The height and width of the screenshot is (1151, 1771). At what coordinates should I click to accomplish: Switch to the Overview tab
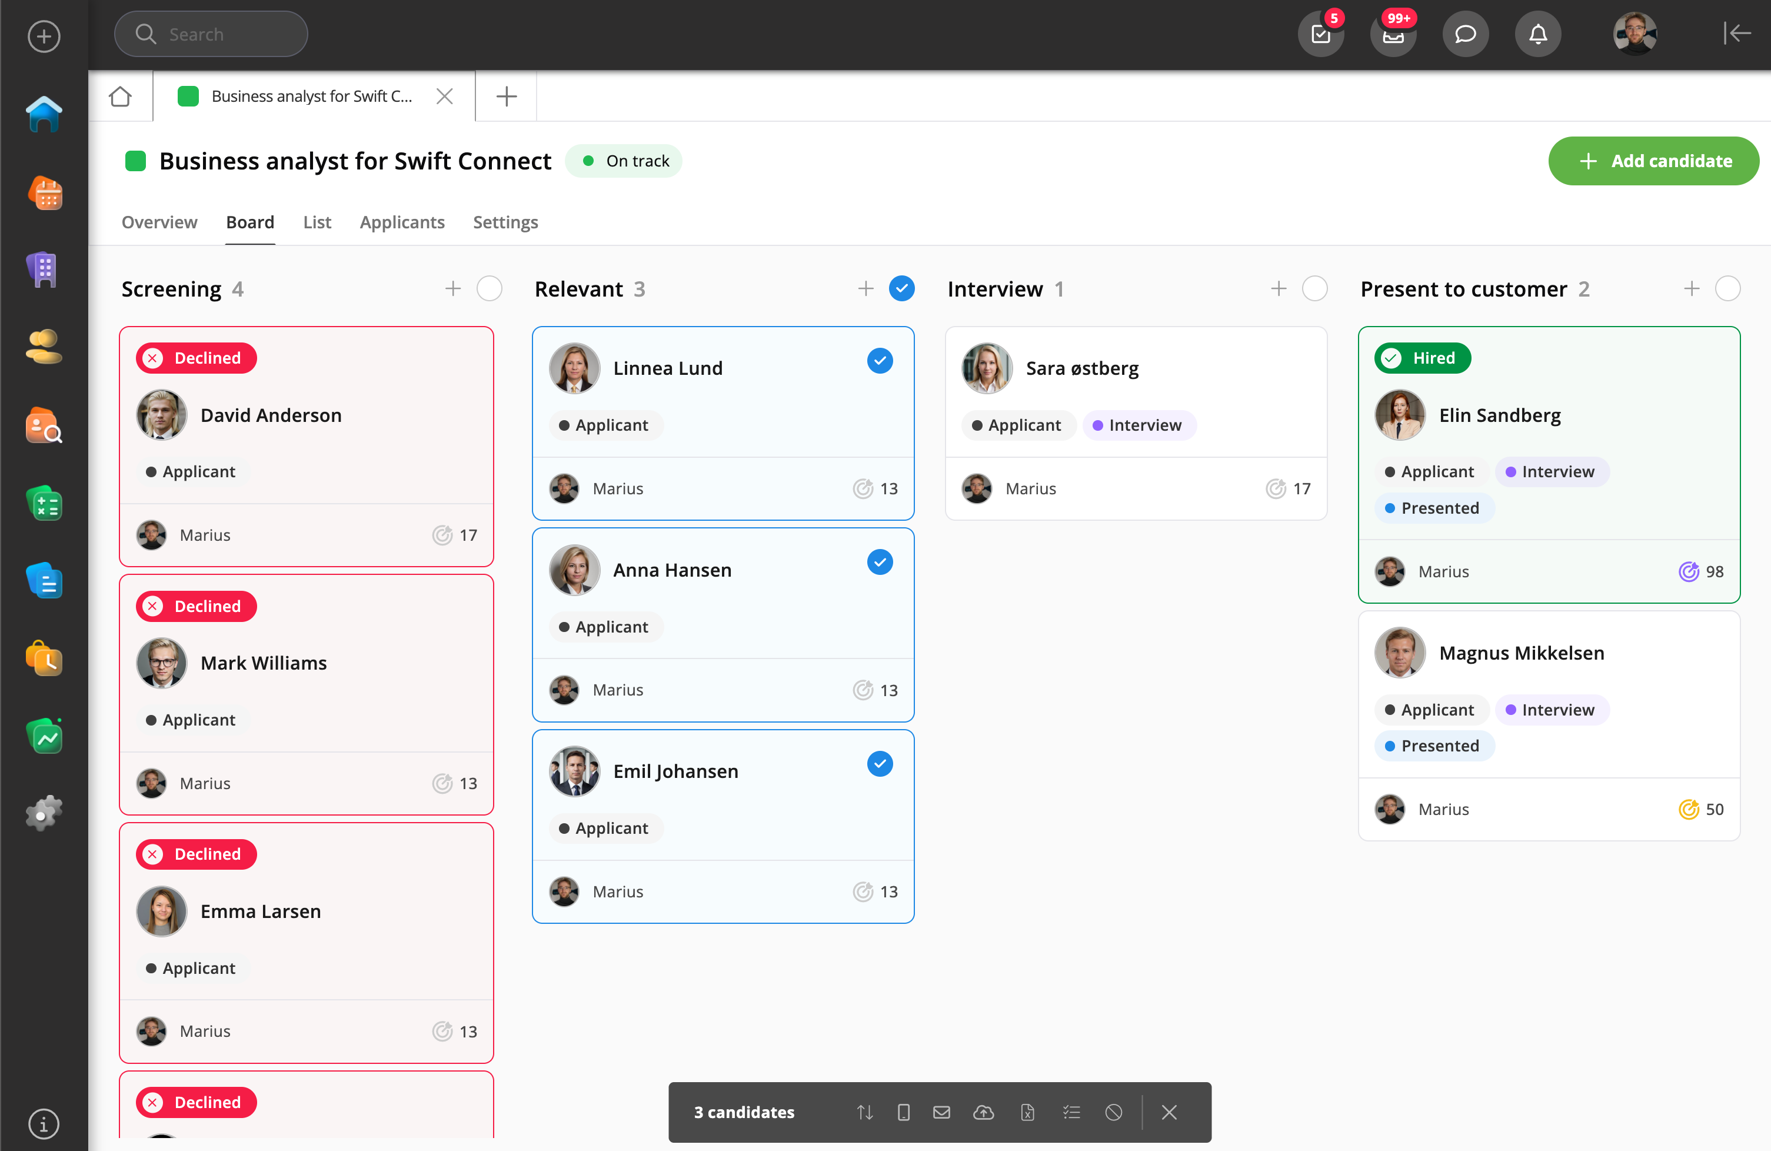click(159, 222)
